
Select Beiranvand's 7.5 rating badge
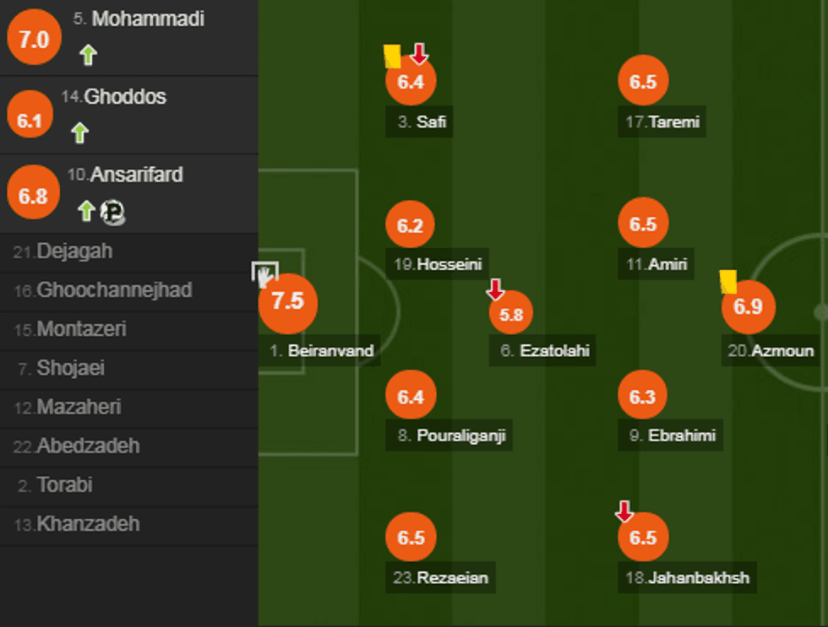287,302
